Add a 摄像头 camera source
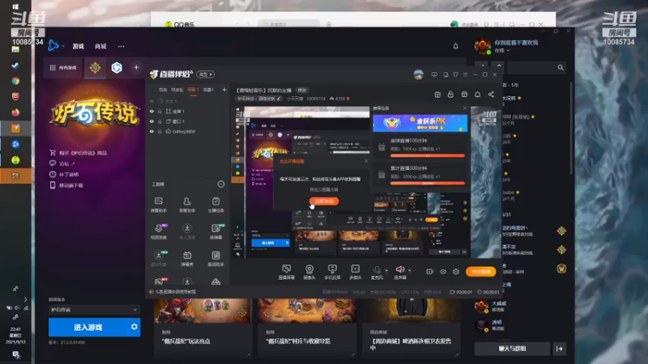The image size is (648, 364). (309, 273)
